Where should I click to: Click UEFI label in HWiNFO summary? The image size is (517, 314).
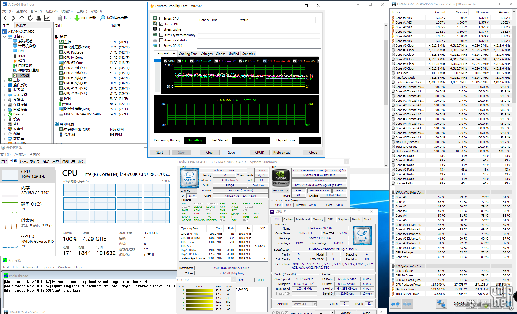[261, 280]
